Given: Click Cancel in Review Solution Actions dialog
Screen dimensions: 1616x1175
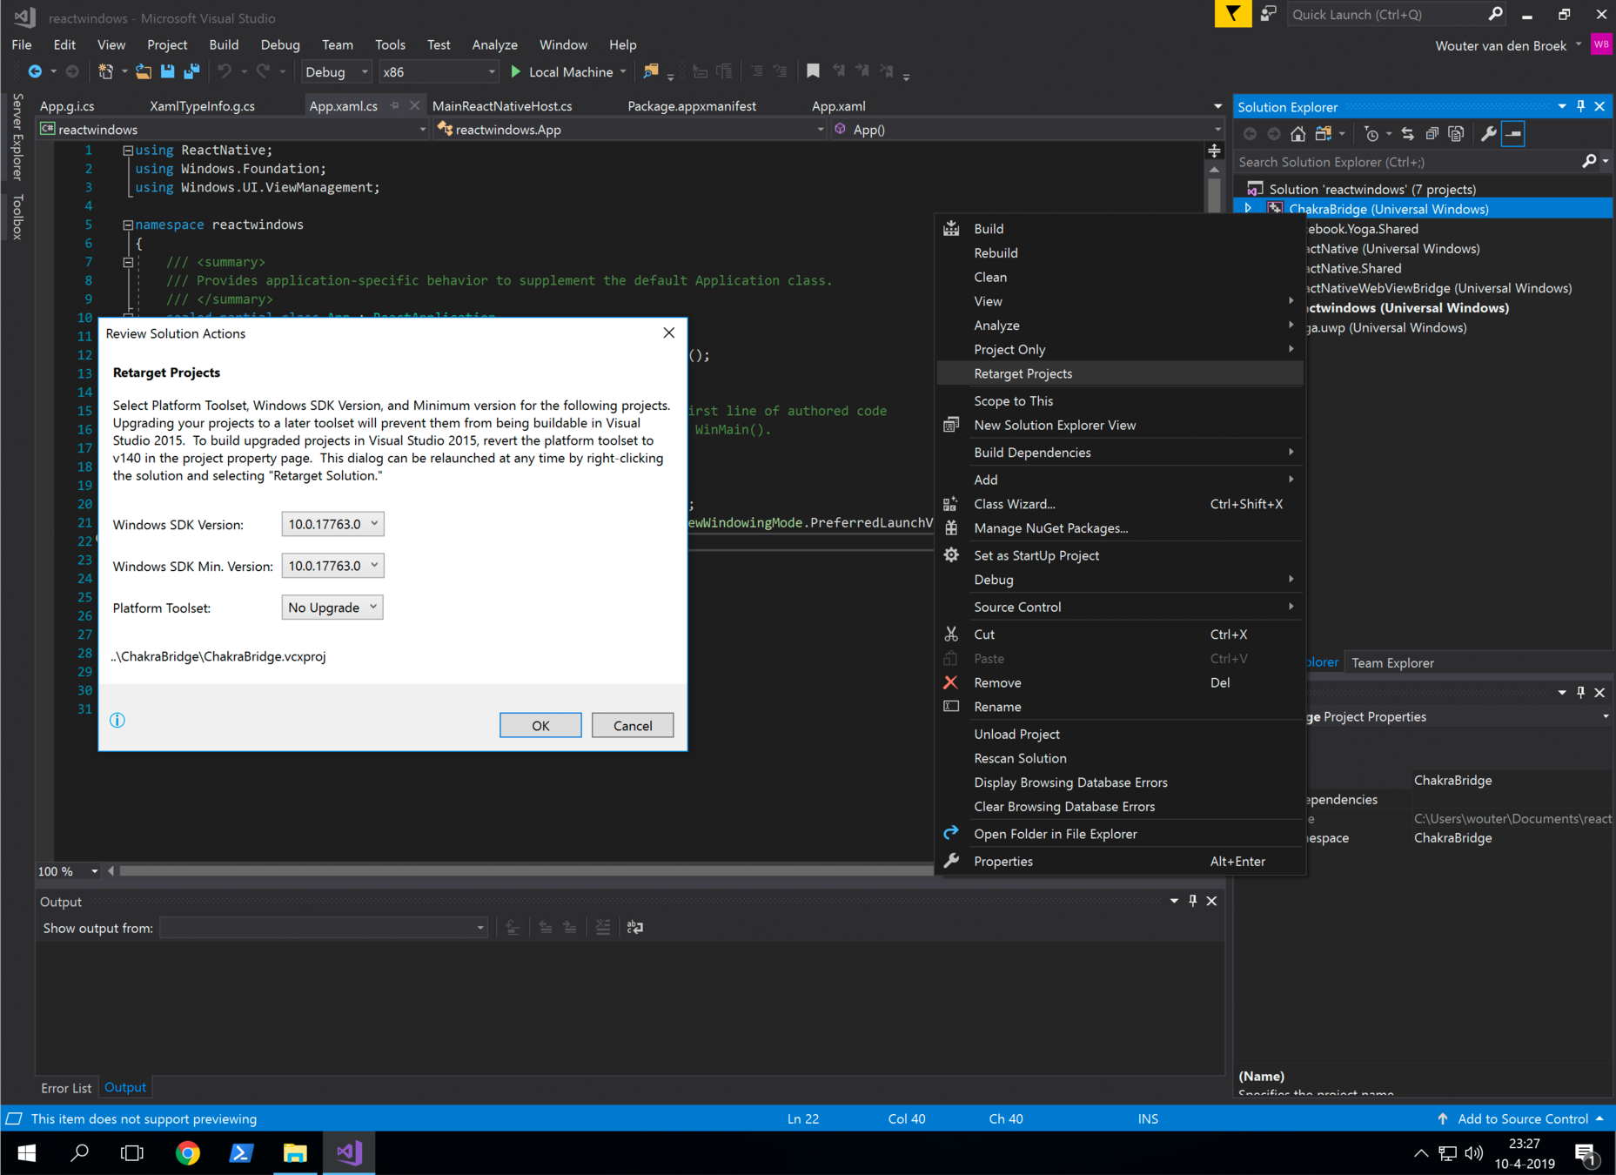Looking at the screenshot, I should [633, 725].
